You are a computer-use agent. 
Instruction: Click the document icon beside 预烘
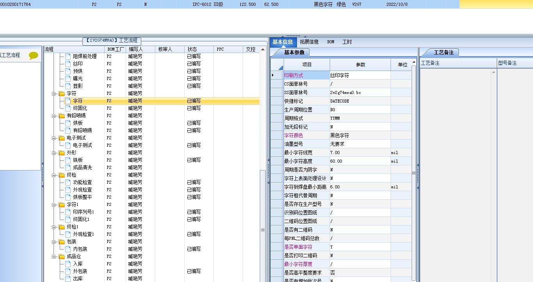[68, 71]
